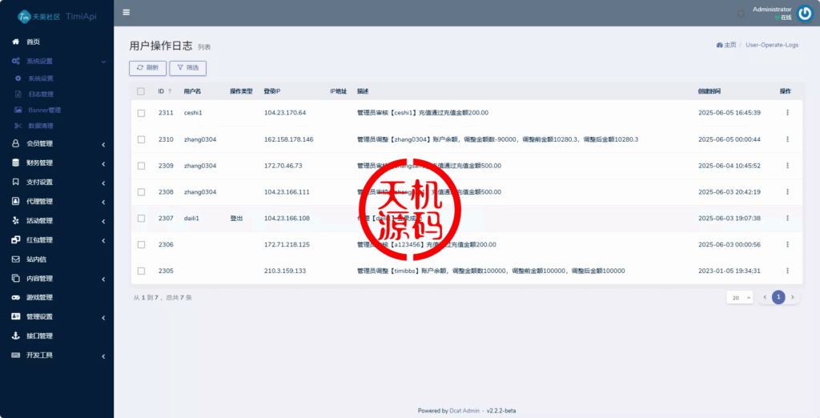This screenshot has width=820, height=418.
Task: Check the checkbox for row 2310
Action: [141, 139]
